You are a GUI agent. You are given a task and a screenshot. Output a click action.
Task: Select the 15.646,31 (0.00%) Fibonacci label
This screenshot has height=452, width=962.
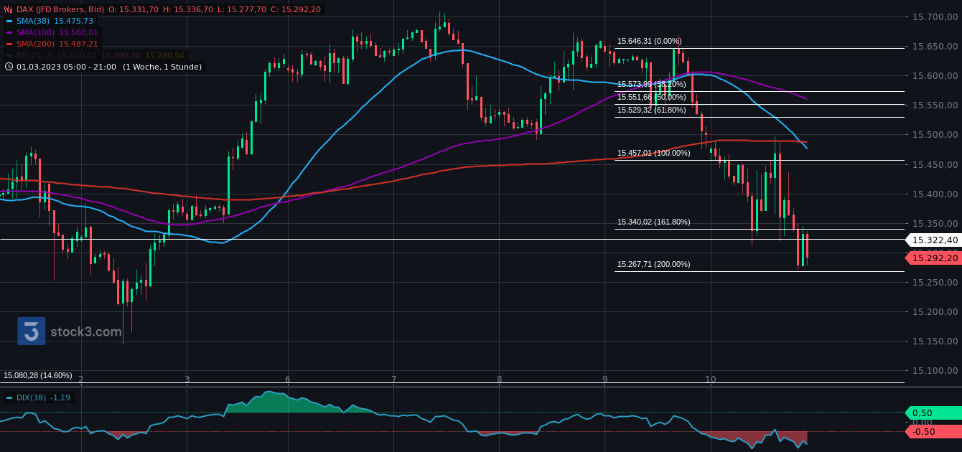click(x=651, y=41)
